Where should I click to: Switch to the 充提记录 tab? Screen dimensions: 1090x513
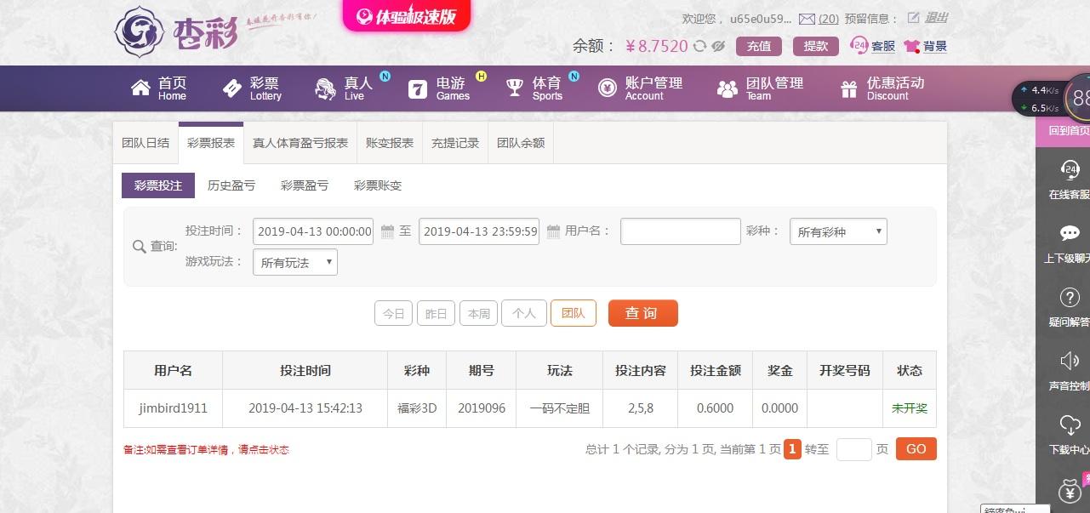click(x=455, y=143)
